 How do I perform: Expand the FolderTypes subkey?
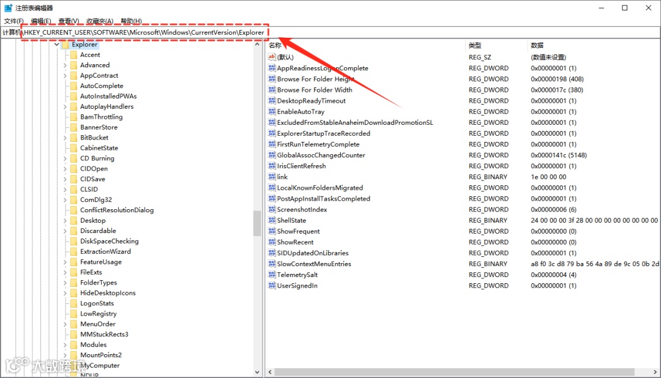65,283
